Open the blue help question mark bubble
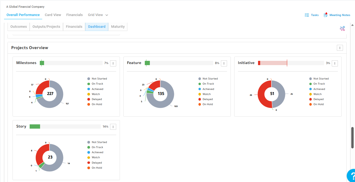Viewport: 355px width, 182px height. [351, 176]
